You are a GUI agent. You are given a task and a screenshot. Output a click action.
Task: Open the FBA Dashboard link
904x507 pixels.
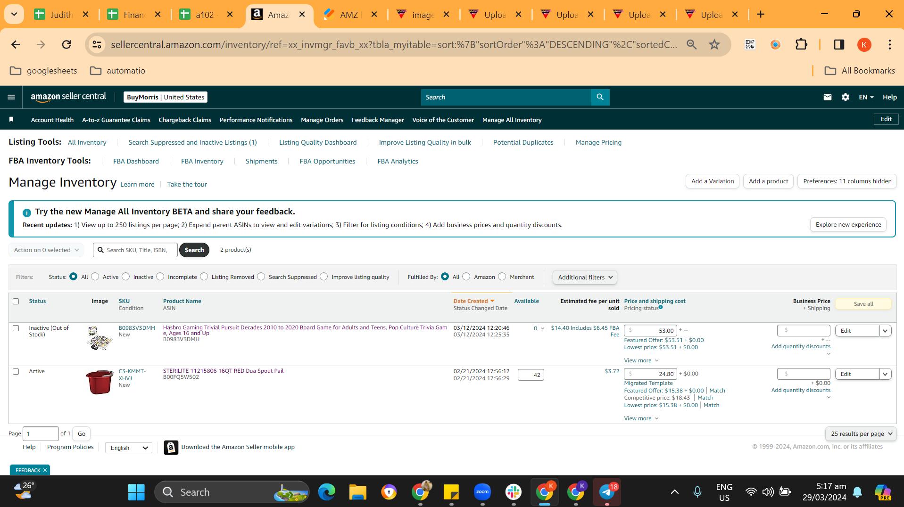click(136, 161)
